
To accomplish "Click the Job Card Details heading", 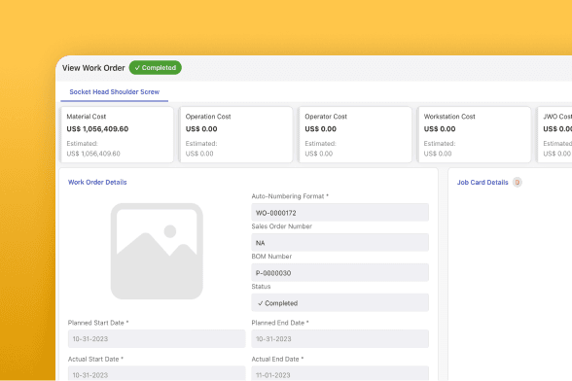I will coord(483,182).
